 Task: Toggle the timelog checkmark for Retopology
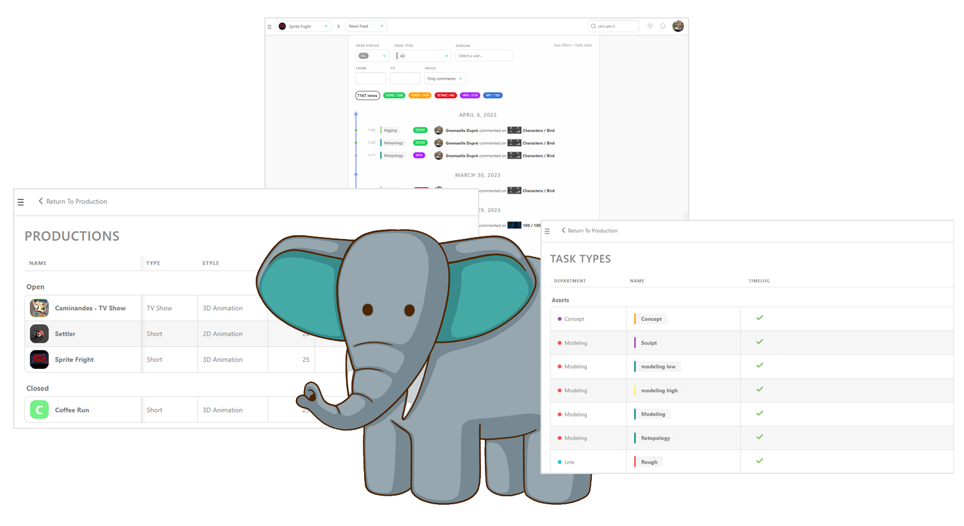click(759, 437)
